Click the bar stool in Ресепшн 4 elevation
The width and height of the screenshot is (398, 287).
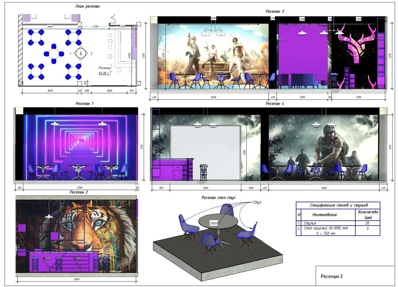coord(204,172)
